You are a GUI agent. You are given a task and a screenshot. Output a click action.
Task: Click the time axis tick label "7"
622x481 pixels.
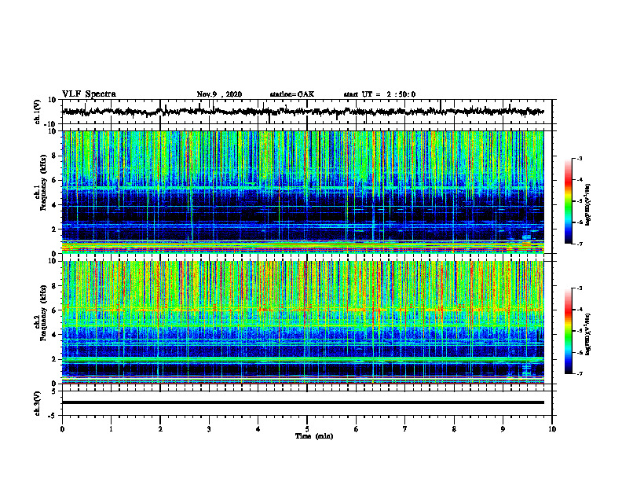tap(405, 429)
